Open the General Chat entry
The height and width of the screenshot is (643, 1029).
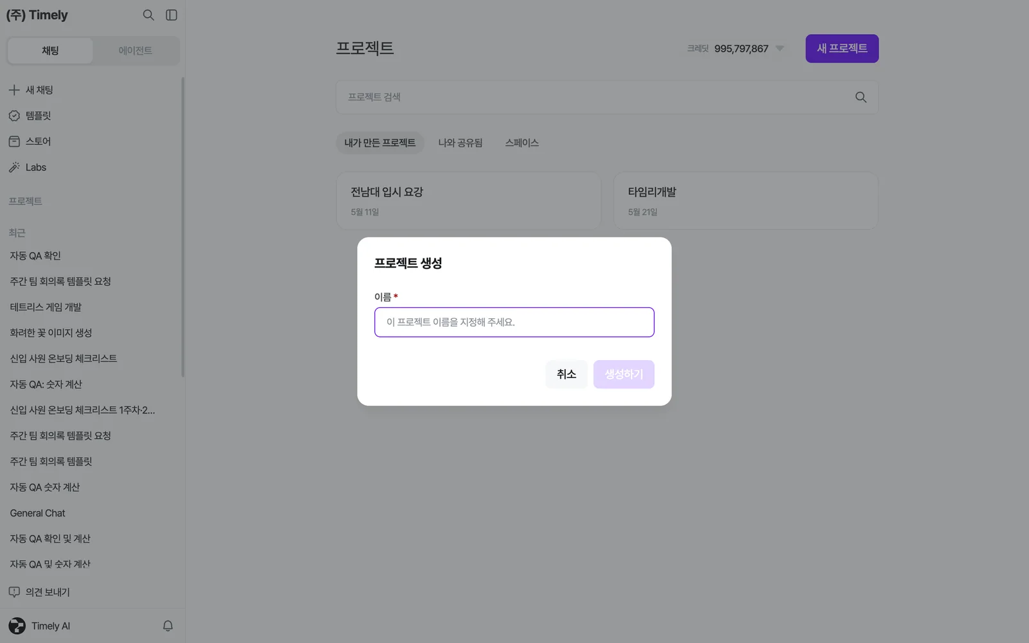(37, 513)
